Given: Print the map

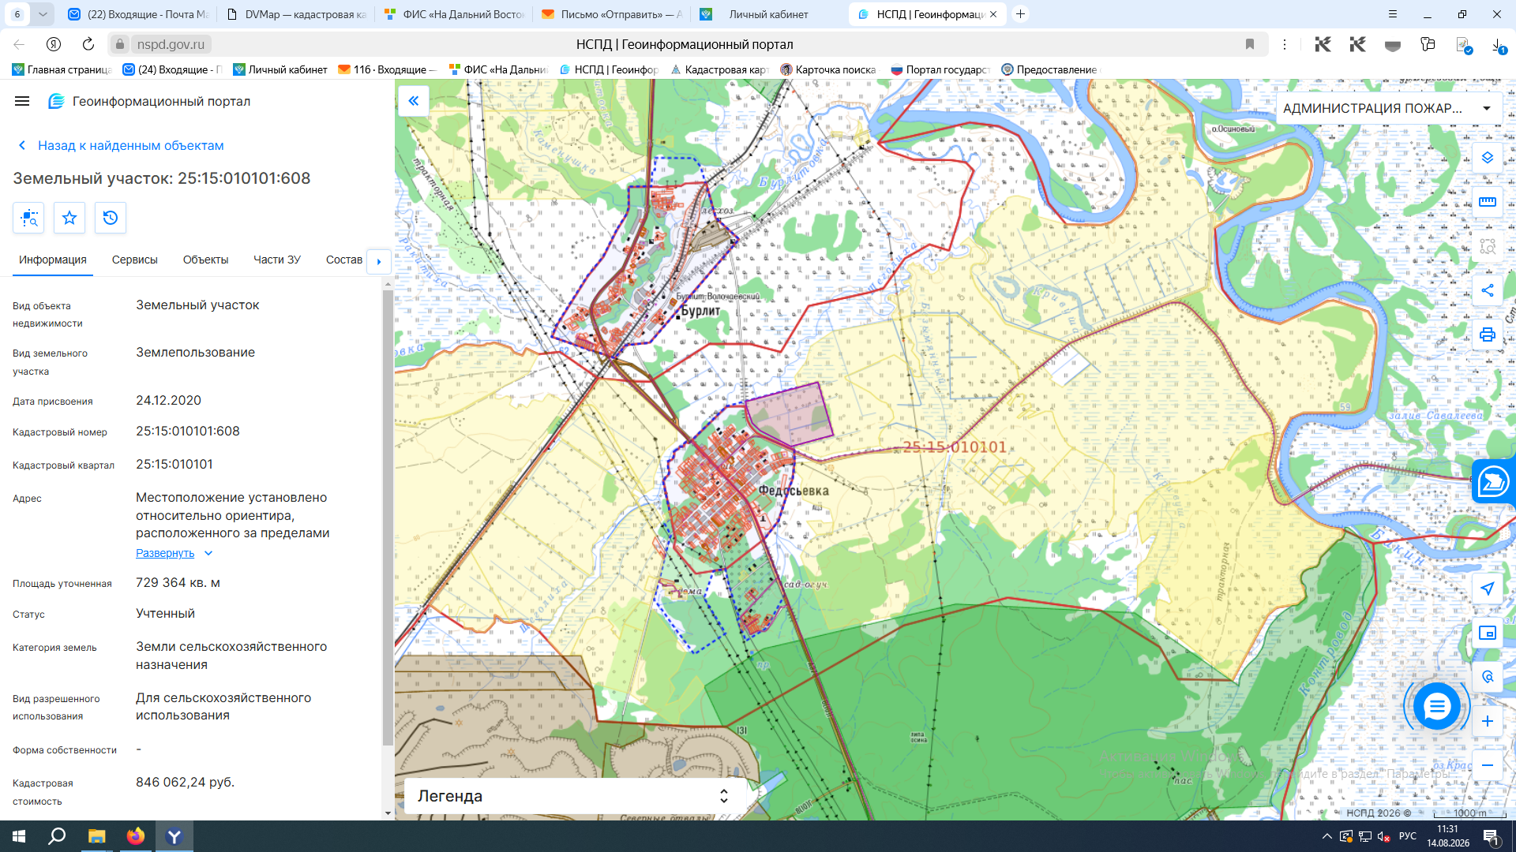Looking at the screenshot, I should 1488,334.
